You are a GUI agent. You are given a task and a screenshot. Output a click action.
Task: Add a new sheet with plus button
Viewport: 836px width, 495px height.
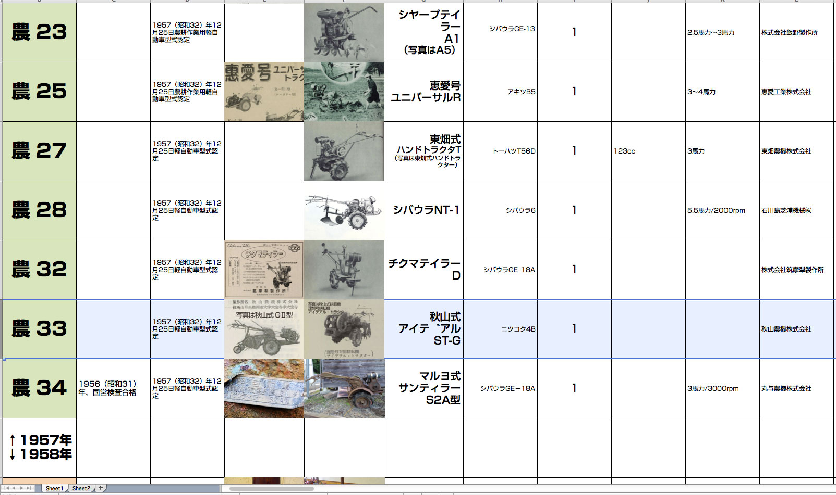click(x=101, y=488)
